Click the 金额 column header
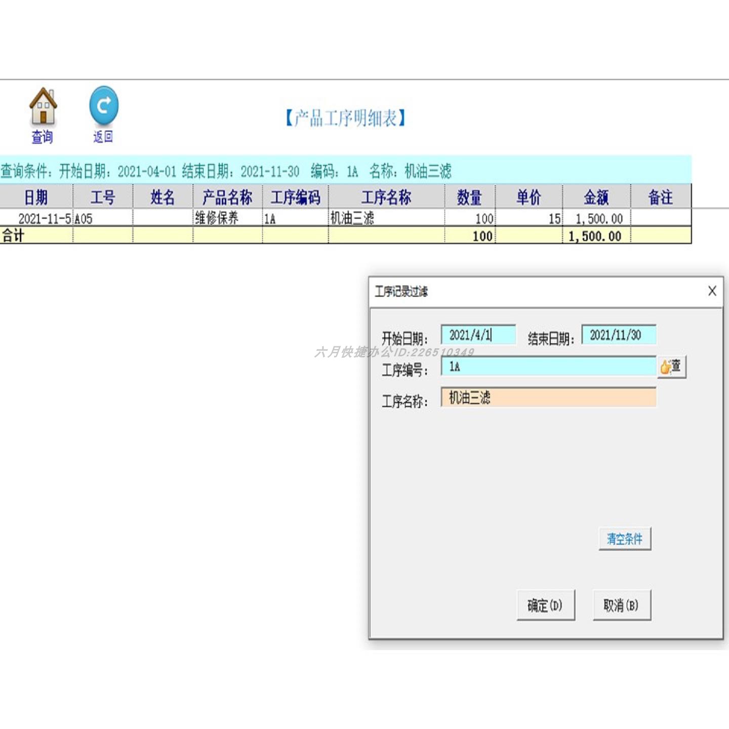Screen dimensions: 729x729 coord(596,196)
